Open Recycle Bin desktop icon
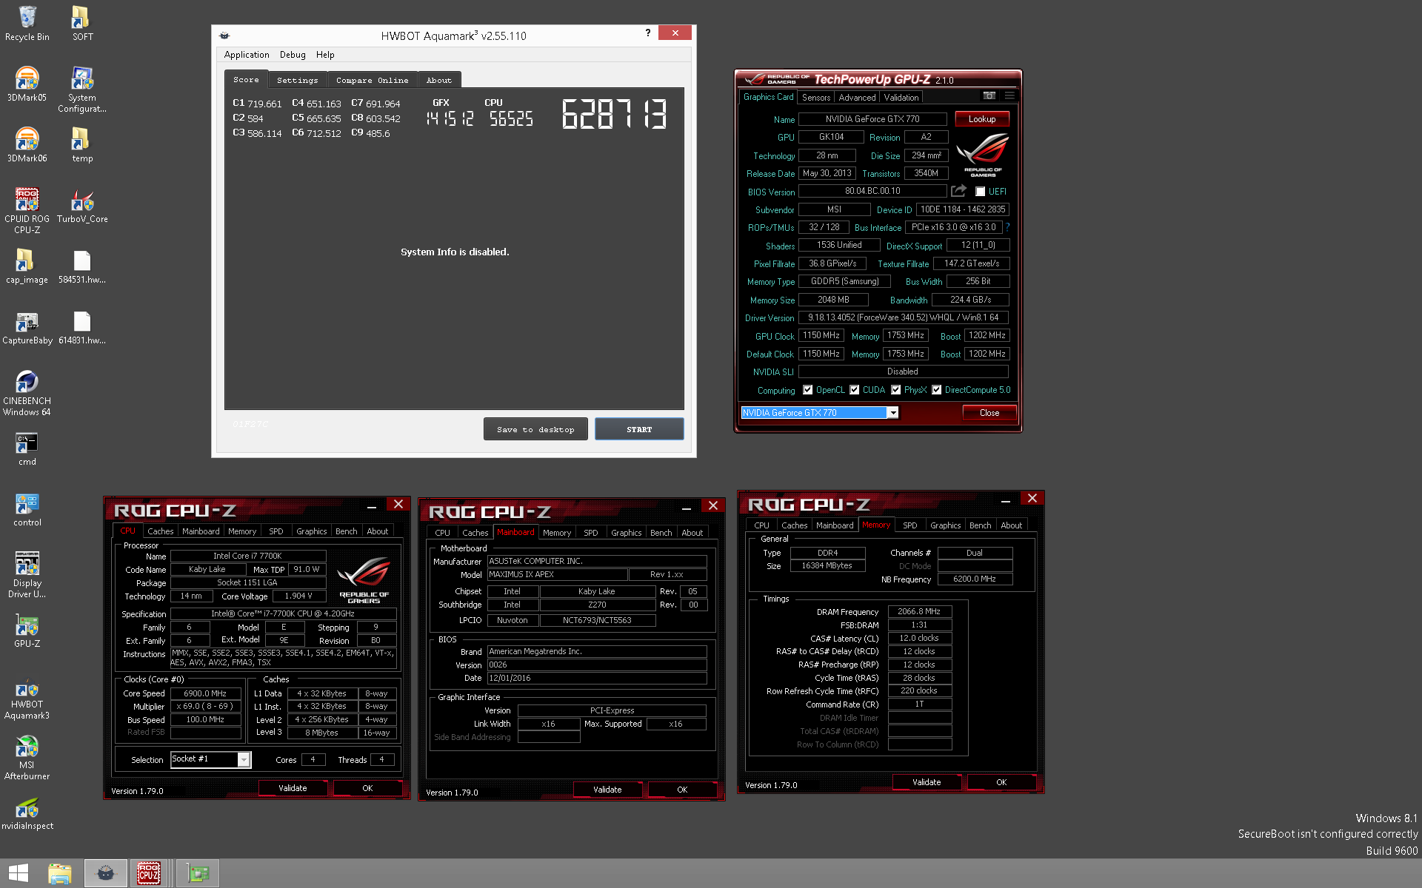The width and height of the screenshot is (1422, 888). pyautogui.click(x=27, y=24)
